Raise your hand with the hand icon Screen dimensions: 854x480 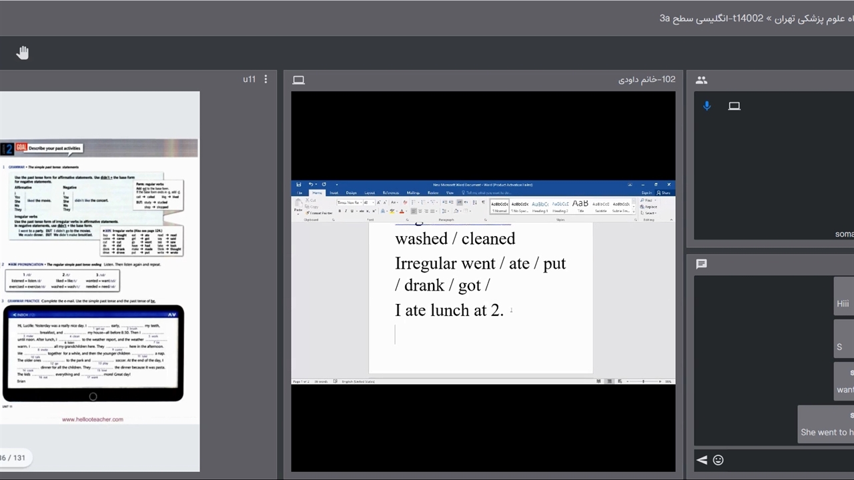[23, 53]
